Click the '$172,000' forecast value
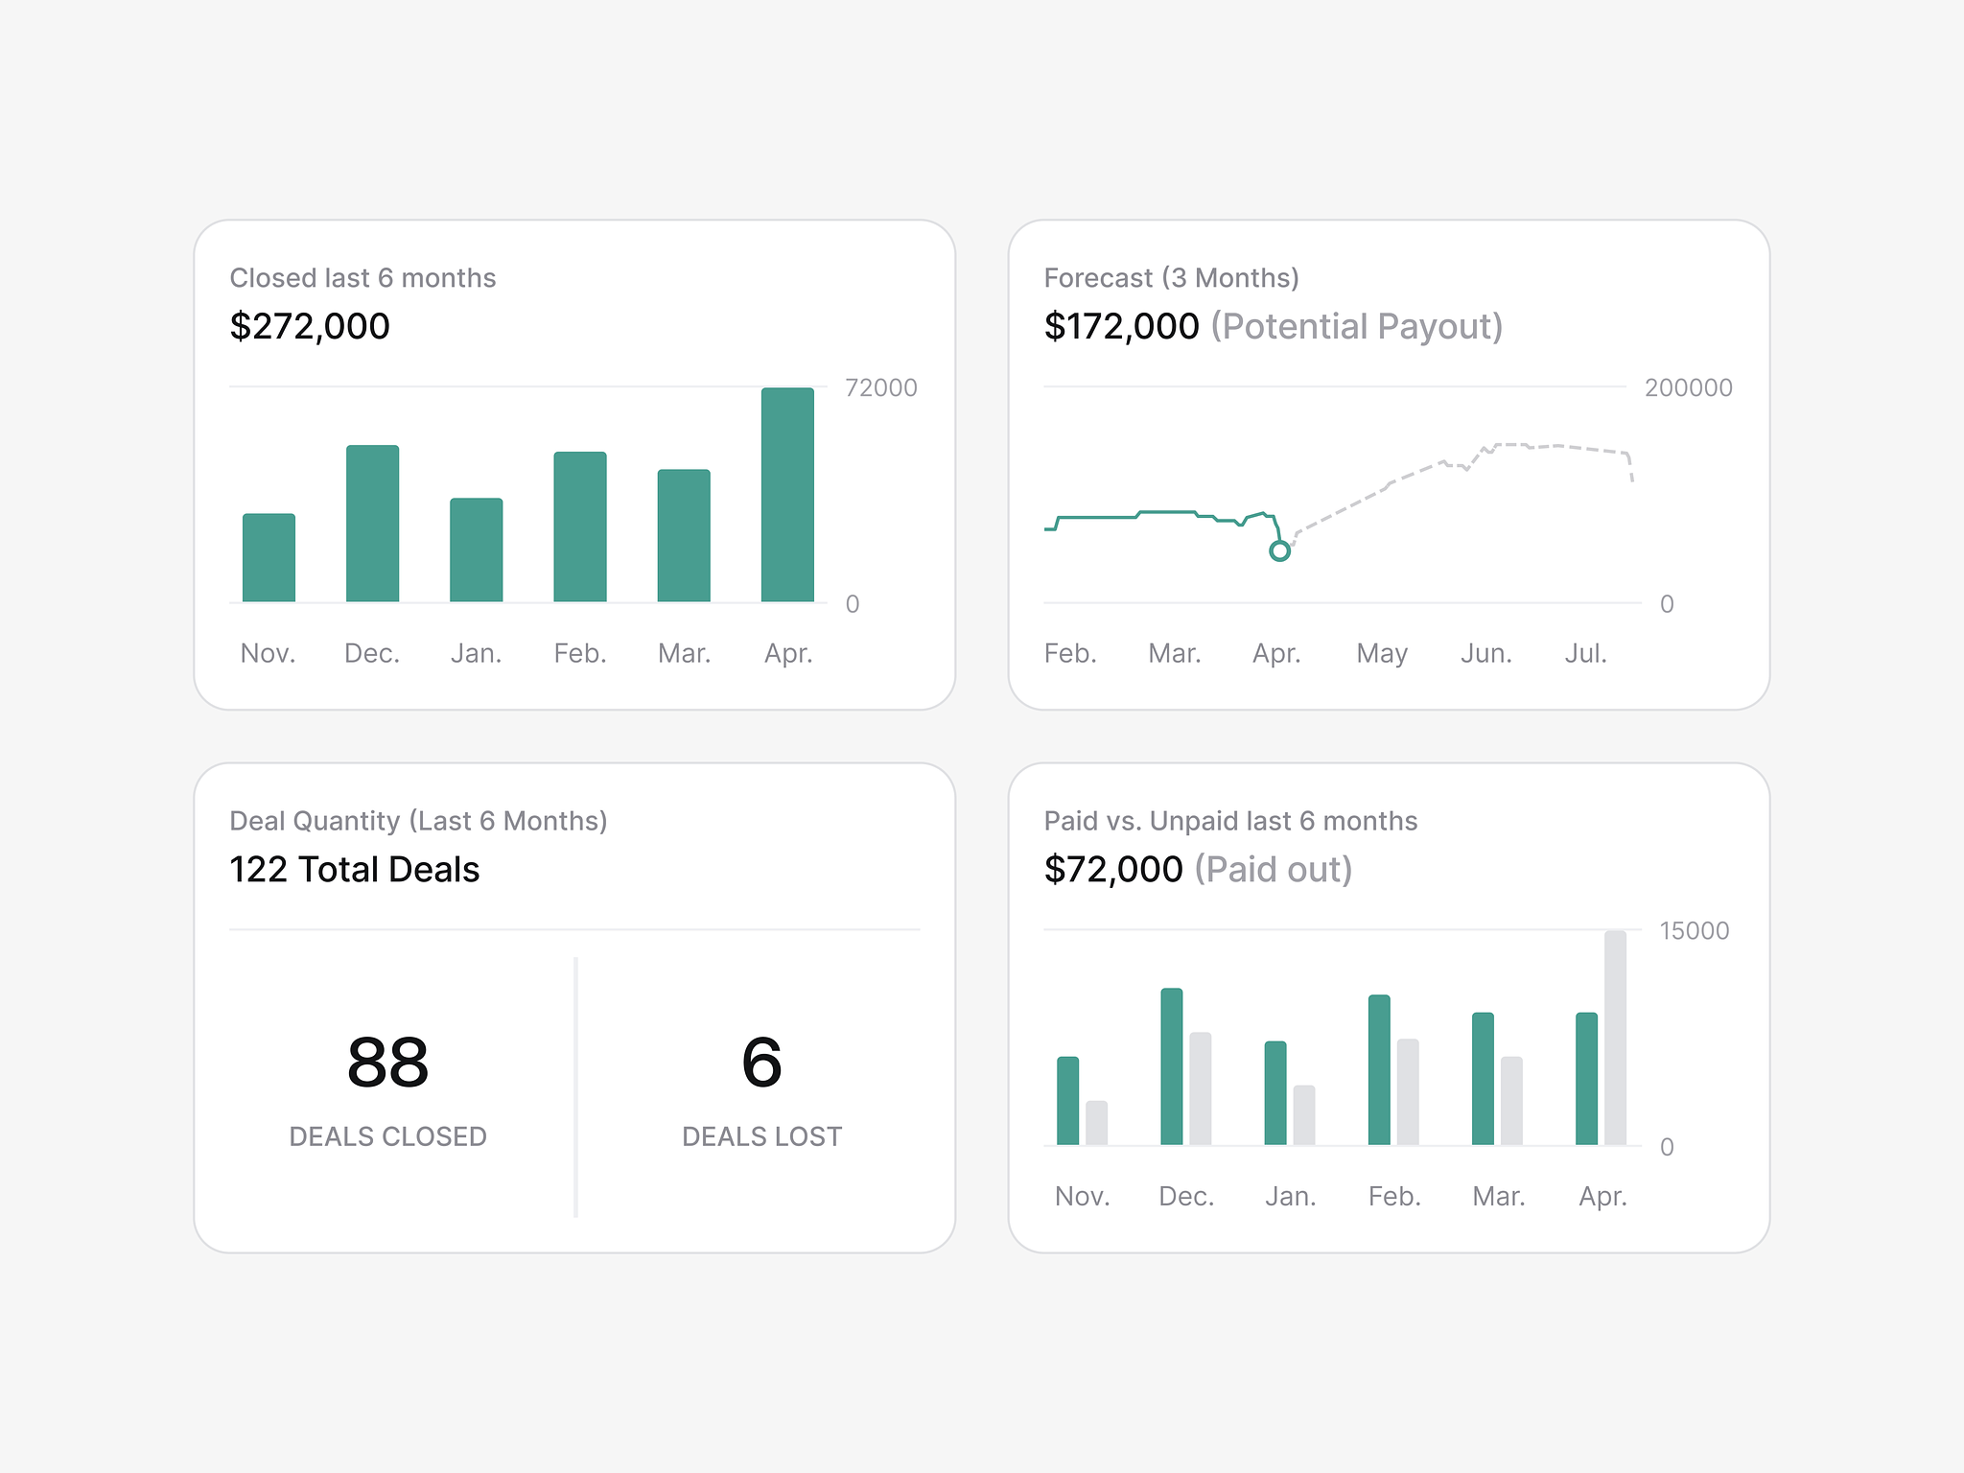 click(1121, 327)
